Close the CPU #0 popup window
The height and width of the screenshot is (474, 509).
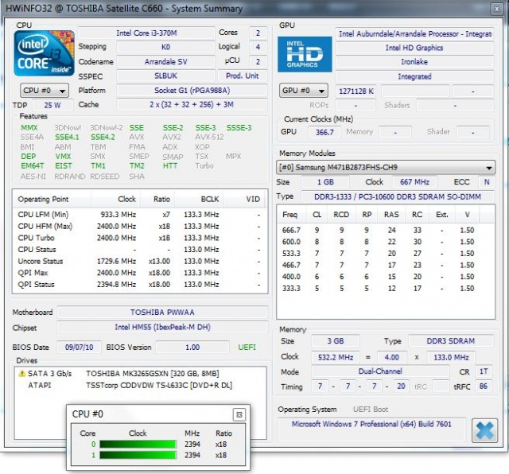239,414
